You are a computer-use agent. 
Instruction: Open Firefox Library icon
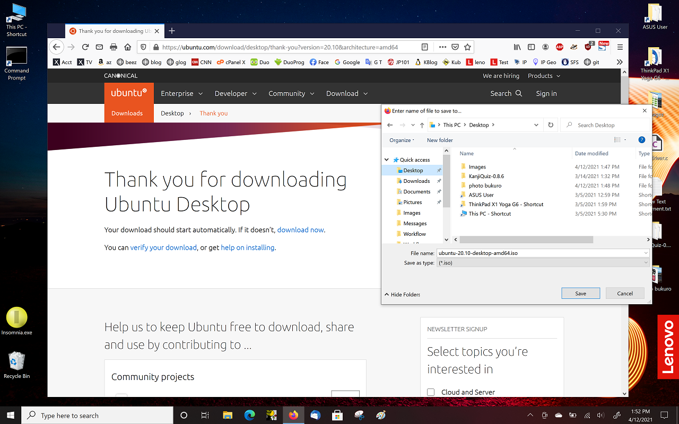pos(517,47)
